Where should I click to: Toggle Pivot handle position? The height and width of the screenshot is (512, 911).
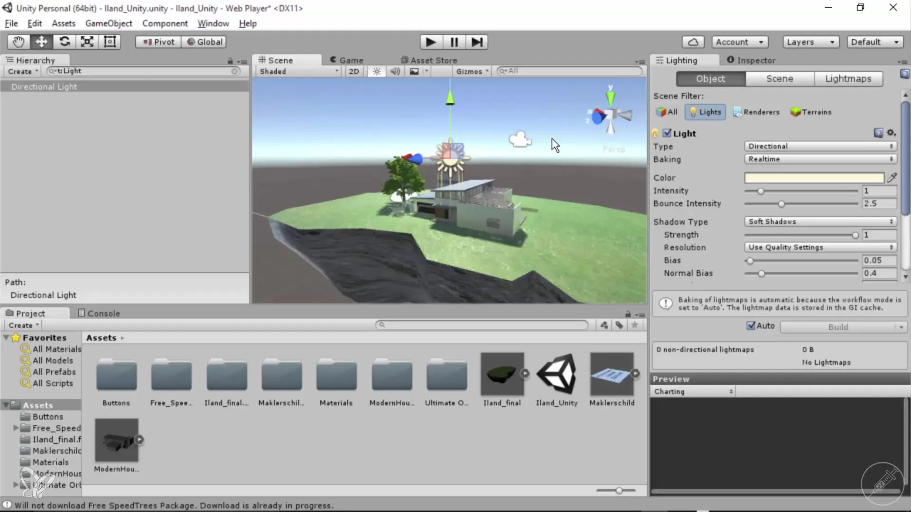pos(158,42)
